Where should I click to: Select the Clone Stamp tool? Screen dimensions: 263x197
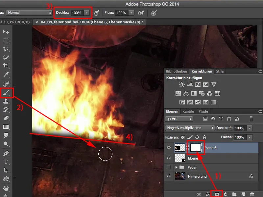coord(6,101)
